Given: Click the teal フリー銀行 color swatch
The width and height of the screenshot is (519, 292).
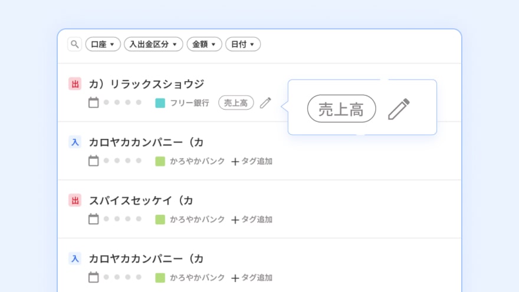Looking at the screenshot, I should tap(160, 103).
